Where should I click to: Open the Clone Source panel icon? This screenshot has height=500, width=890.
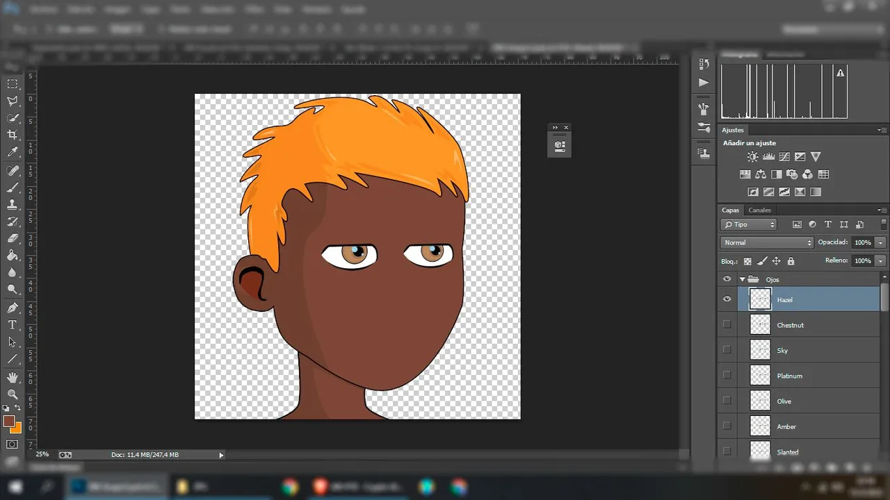[704, 153]
